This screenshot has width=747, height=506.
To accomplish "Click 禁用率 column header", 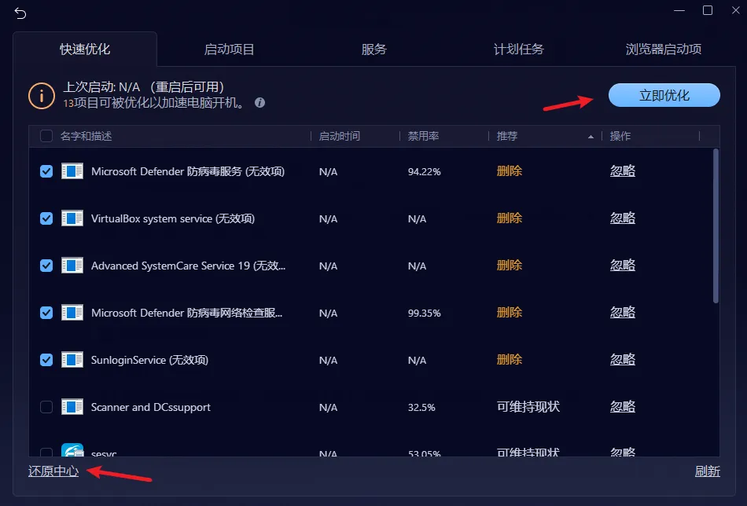I will click(423, 136).
